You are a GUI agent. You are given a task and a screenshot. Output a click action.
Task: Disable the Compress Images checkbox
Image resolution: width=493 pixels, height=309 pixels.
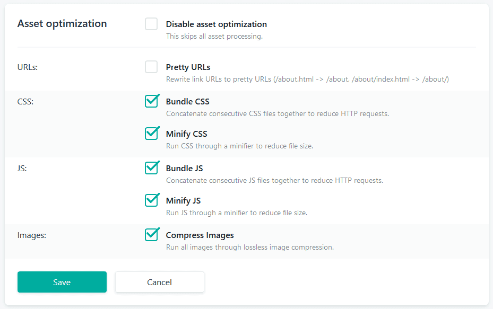[151, 235]
